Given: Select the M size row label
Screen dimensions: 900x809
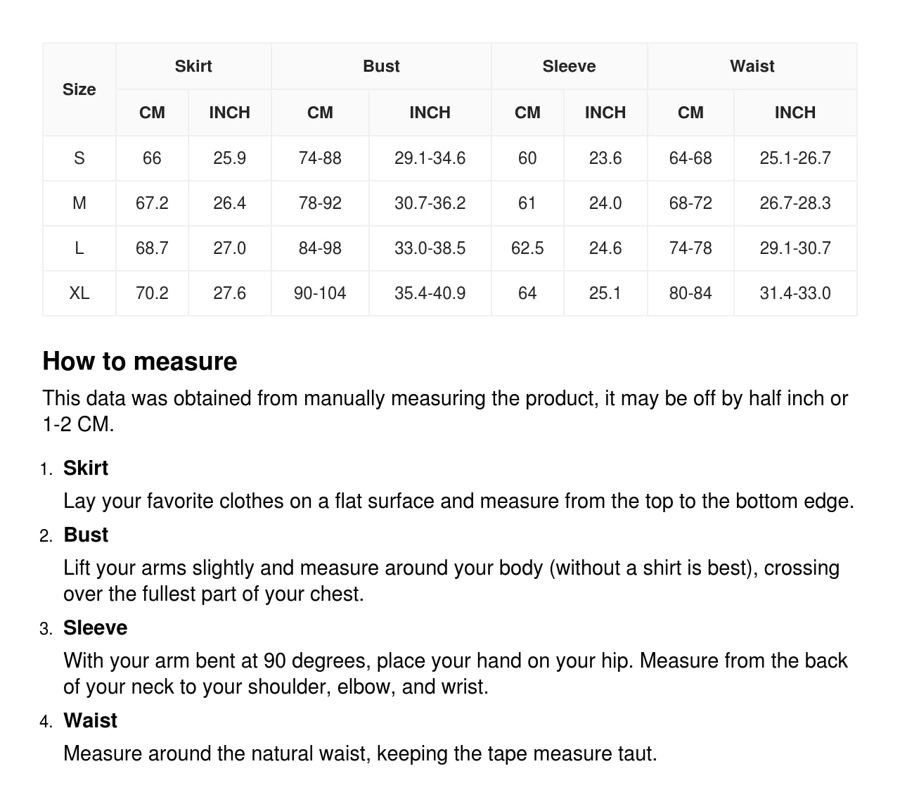Looking at the screenshot, I should pyautogui.click(x=79, y=203).
